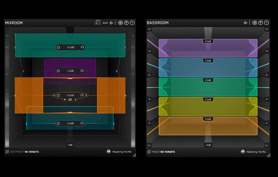Image resolution: width=278 pixels, height=177 pixels.
Task: Click the BASSROOM title text
Action: click(158, 23)
